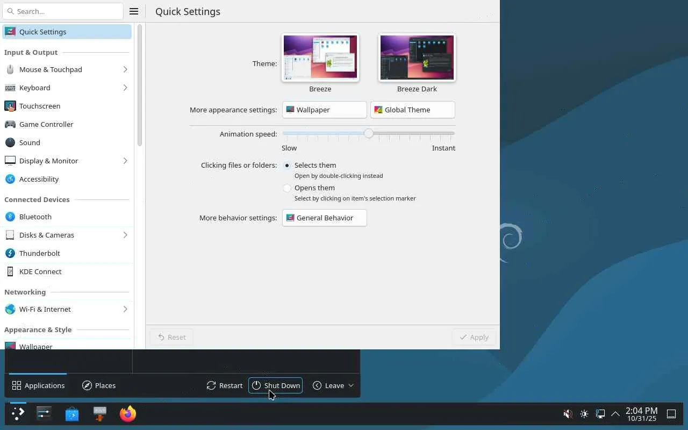Click the Mouse & Touchpad icon
The image size is (688, 430).
click(x=10, y=69)
